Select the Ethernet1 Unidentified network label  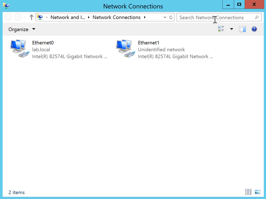161,50
